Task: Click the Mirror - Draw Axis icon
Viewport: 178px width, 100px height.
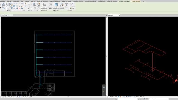Action: click(11, 4)
